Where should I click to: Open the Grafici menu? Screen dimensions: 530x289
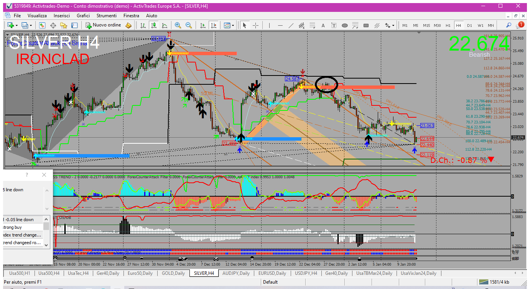tap(83, 16)
